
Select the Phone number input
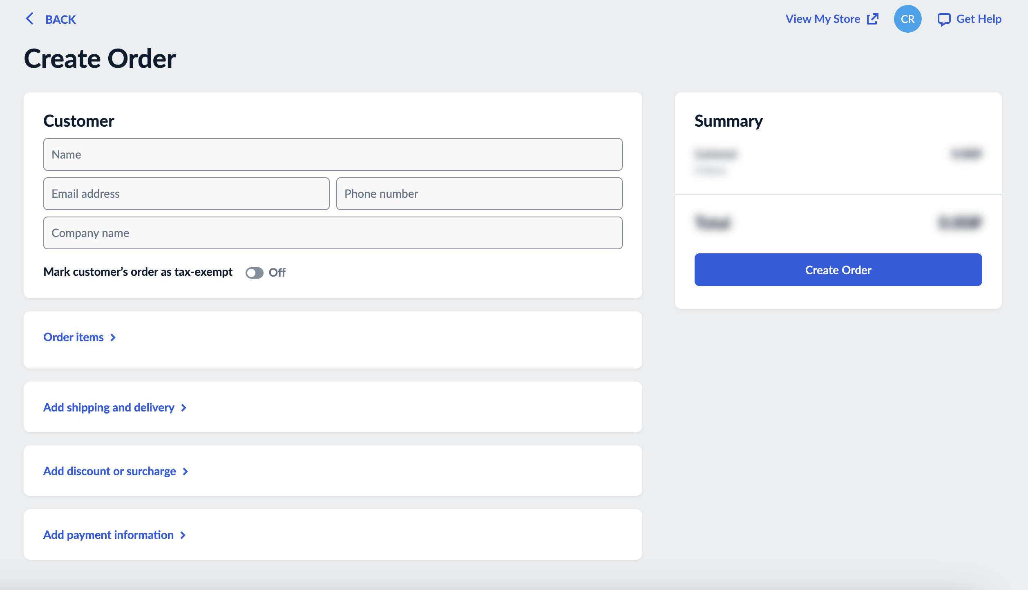pos(479,194)
